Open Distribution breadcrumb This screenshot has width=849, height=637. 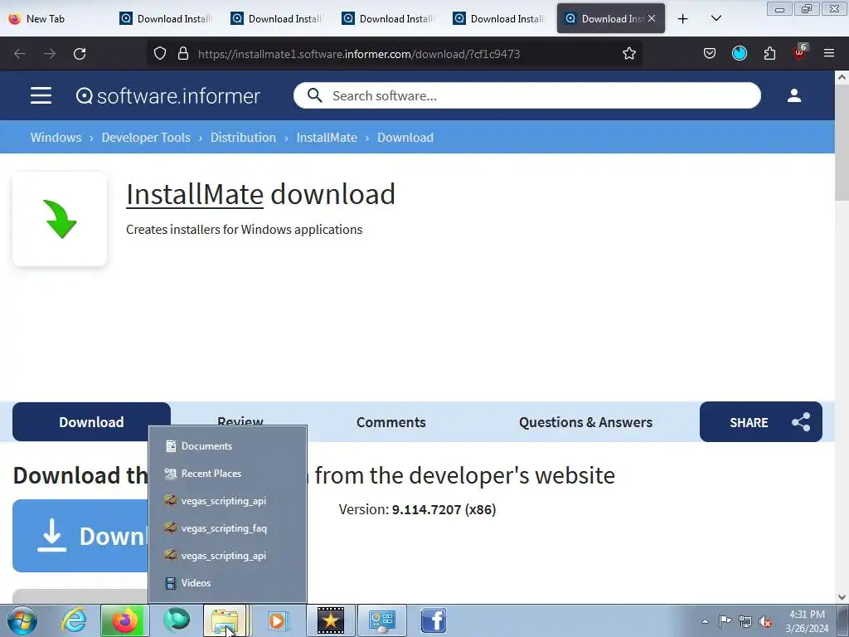(x=243, y=138)
